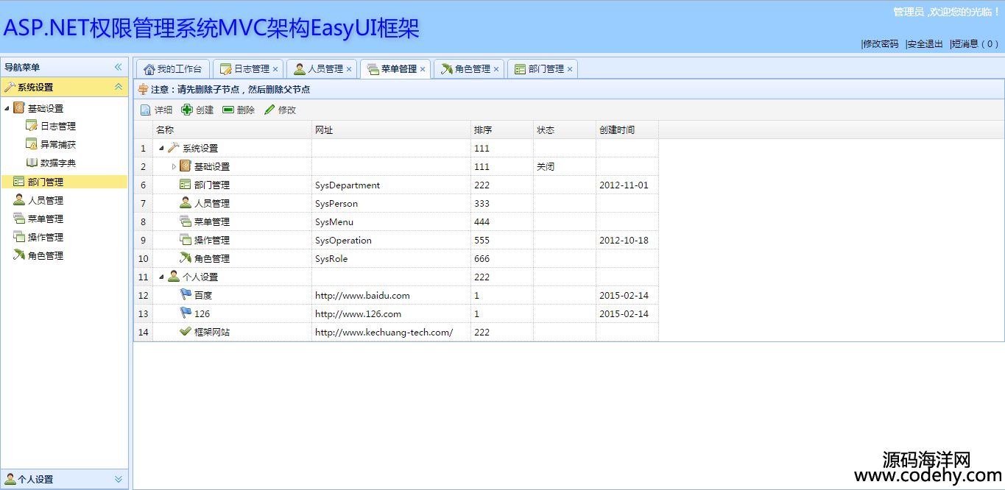1005x490 pixels.
Task: Click the Change Password (修改密码) link
Action: pos(881,44)
